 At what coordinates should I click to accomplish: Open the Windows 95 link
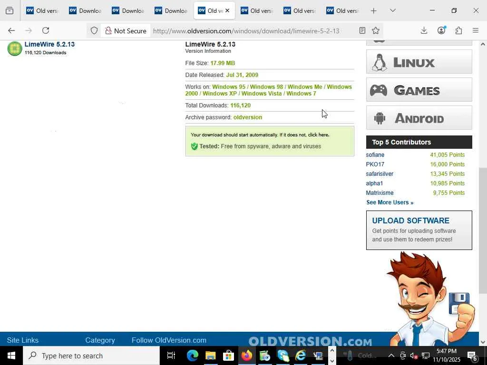229,87
